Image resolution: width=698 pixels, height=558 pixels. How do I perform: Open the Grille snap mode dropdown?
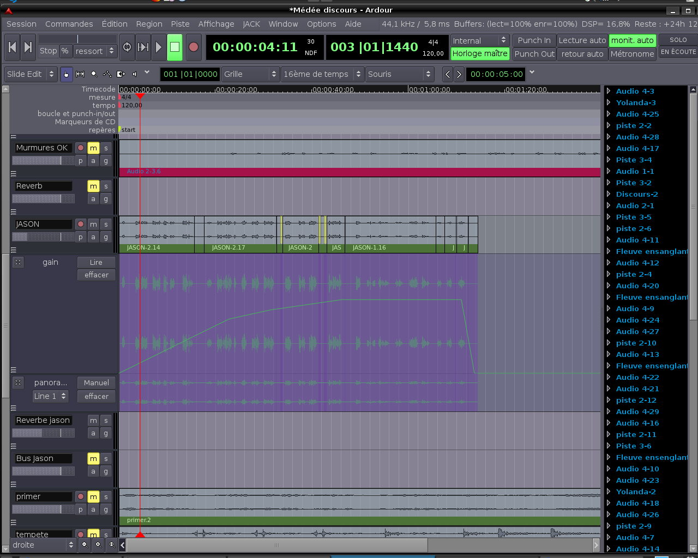[x=251, y=74]
